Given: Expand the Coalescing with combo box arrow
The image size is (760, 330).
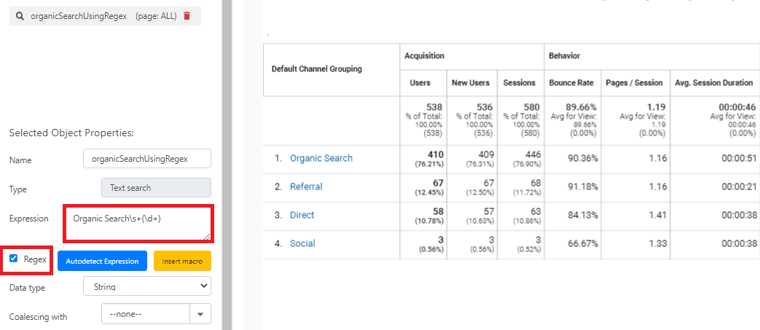Looking at the screenshot, I should click(200, 316).
